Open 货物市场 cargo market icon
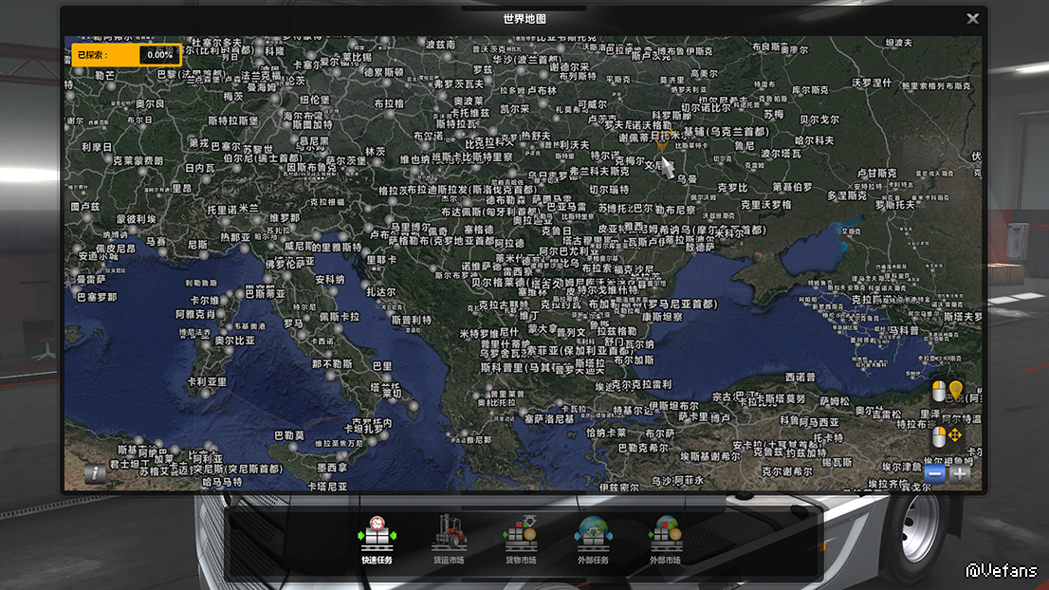 [520, 537]
